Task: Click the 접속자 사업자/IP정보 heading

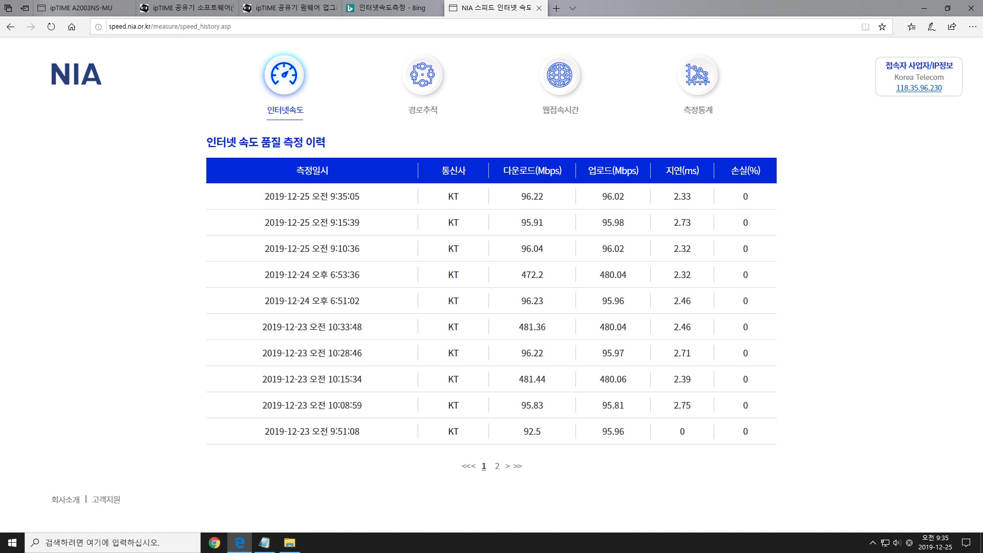Action: pyautogui.click(x=919, y=66)
